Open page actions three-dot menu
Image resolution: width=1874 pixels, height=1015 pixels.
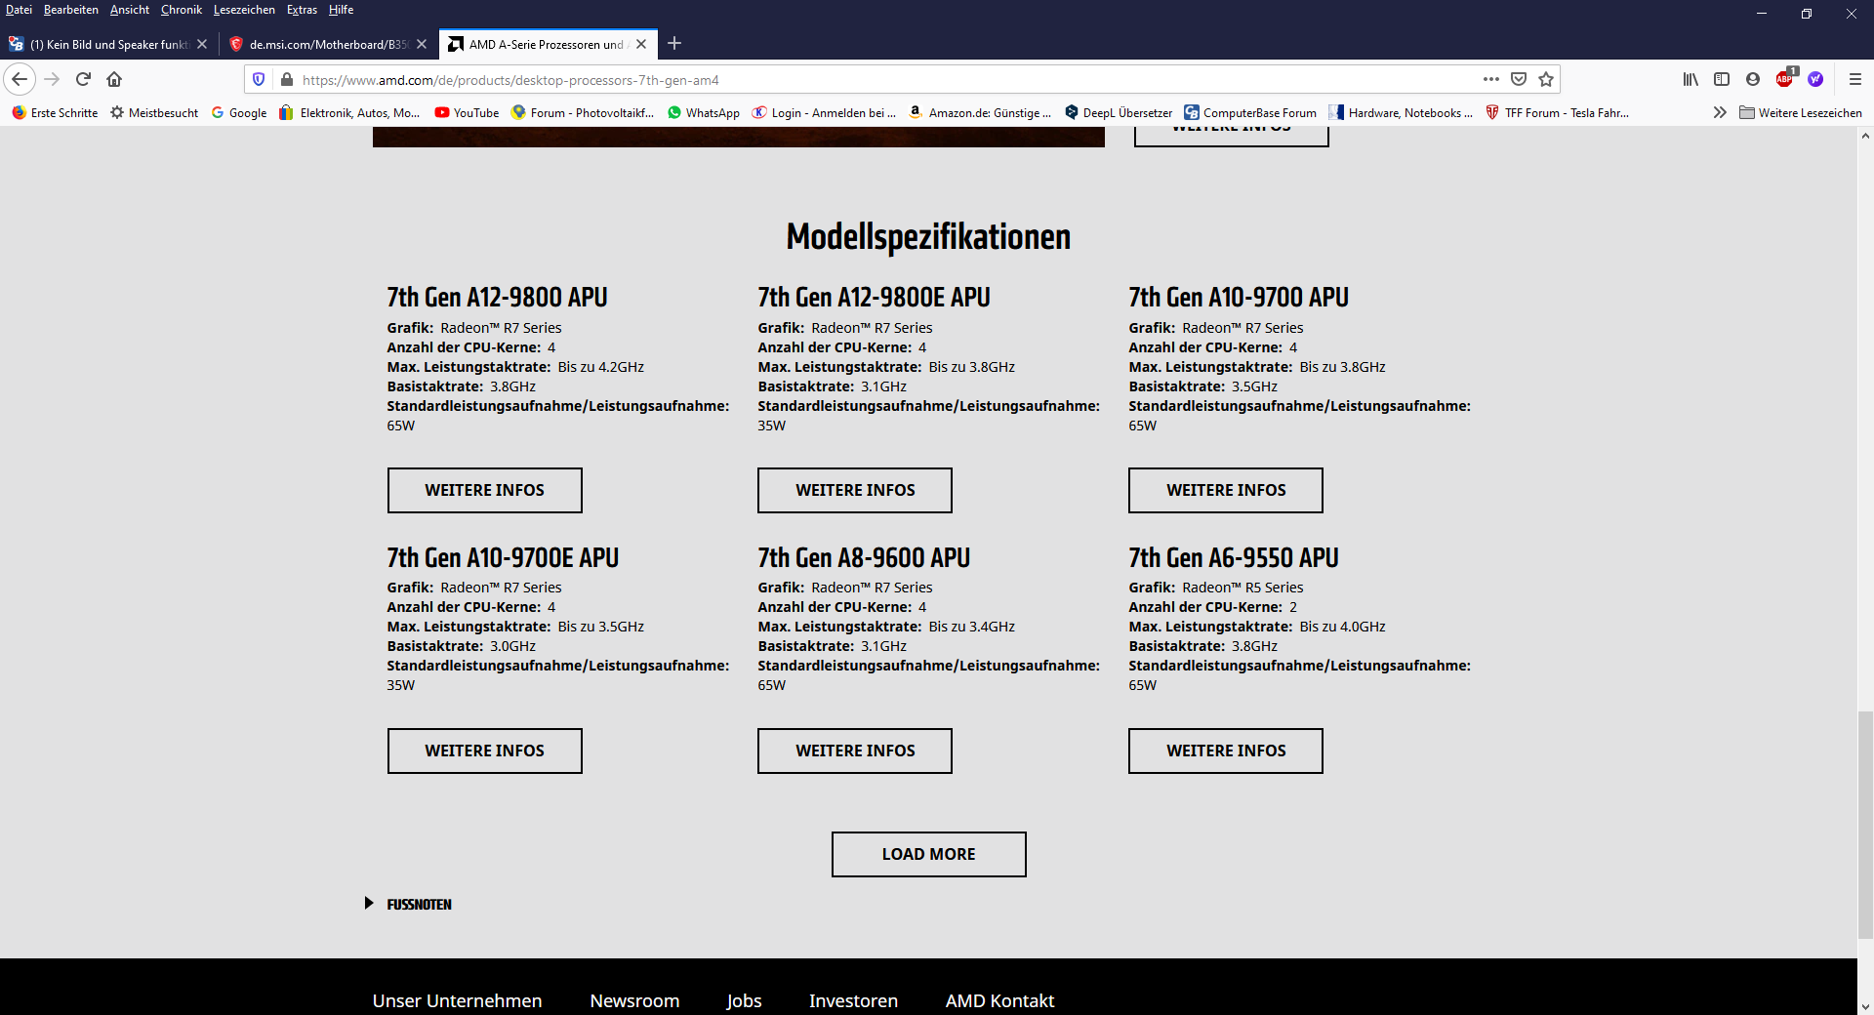tap(1490, 79)
